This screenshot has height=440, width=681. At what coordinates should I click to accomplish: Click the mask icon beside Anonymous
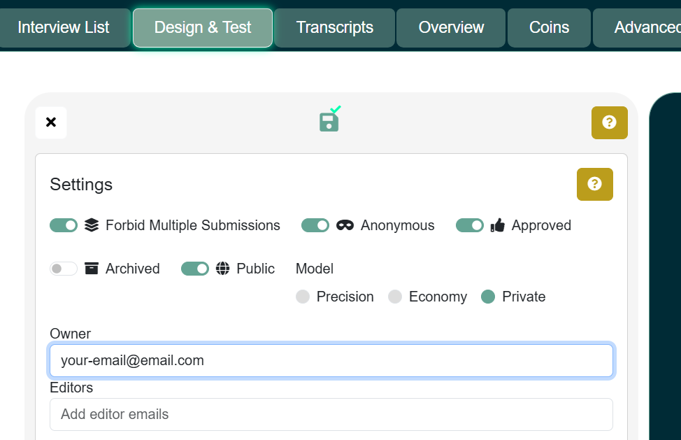tap(345, 225)
